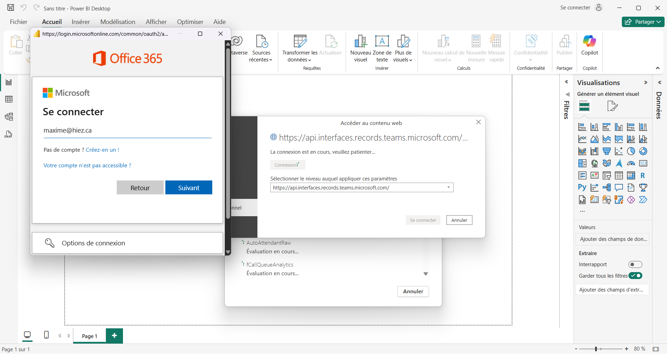Select the Python visual icon
Image resolution: width=667 pixels, height=354 pixels.
pos(582,188)
